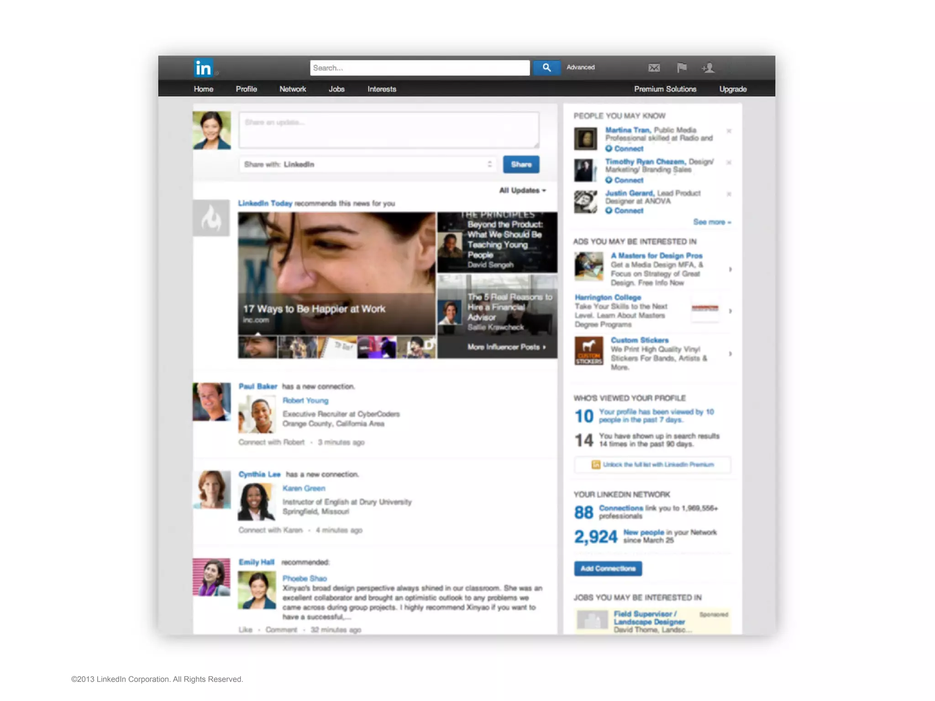Open 5 Real Reasons to Hire Financial Advisor
The height and width of the screenshot is (701, 935).
pos(497,306)
